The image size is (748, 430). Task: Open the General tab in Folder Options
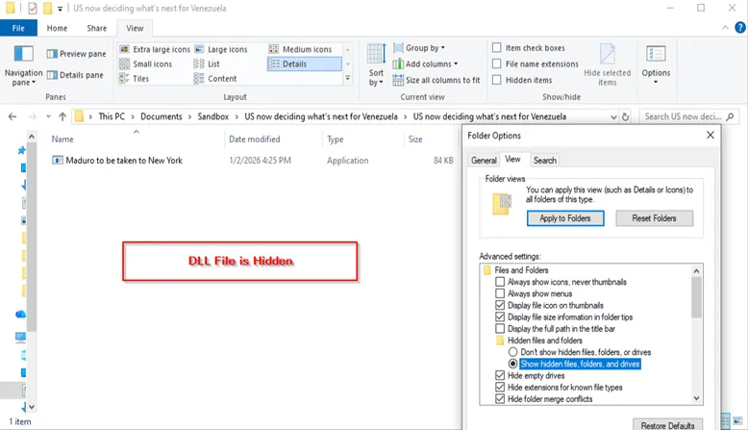[484, 161]
